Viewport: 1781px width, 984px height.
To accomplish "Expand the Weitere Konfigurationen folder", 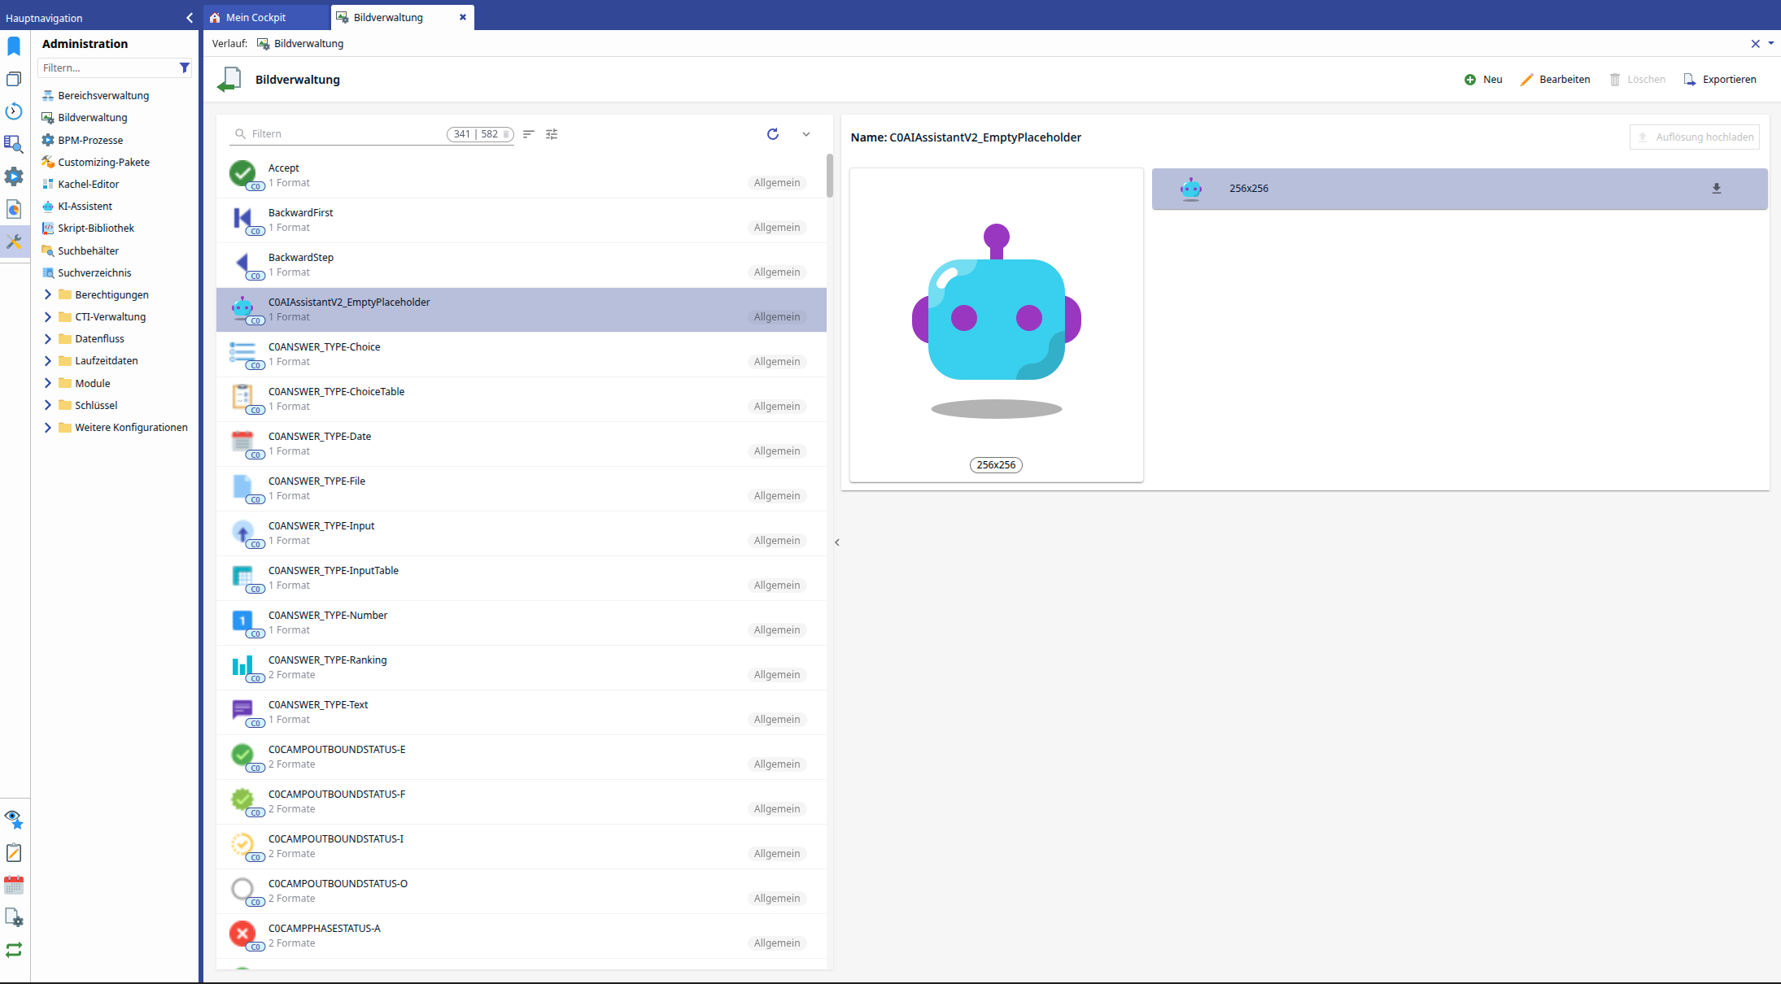I will (x=47, y=427).
